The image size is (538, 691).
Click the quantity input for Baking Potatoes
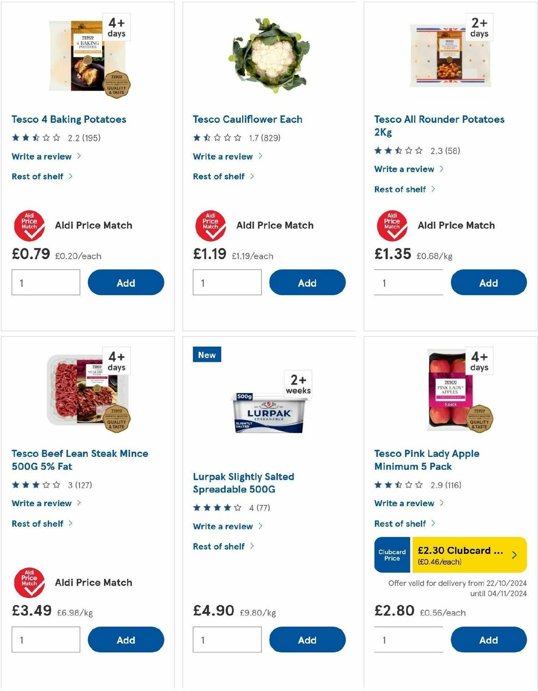(45, 282)
